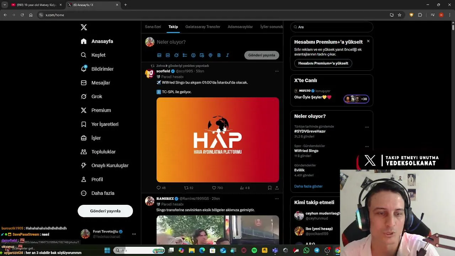Open options for Wilfried Singo trend

pyautogui.click(x=367, y=146)
